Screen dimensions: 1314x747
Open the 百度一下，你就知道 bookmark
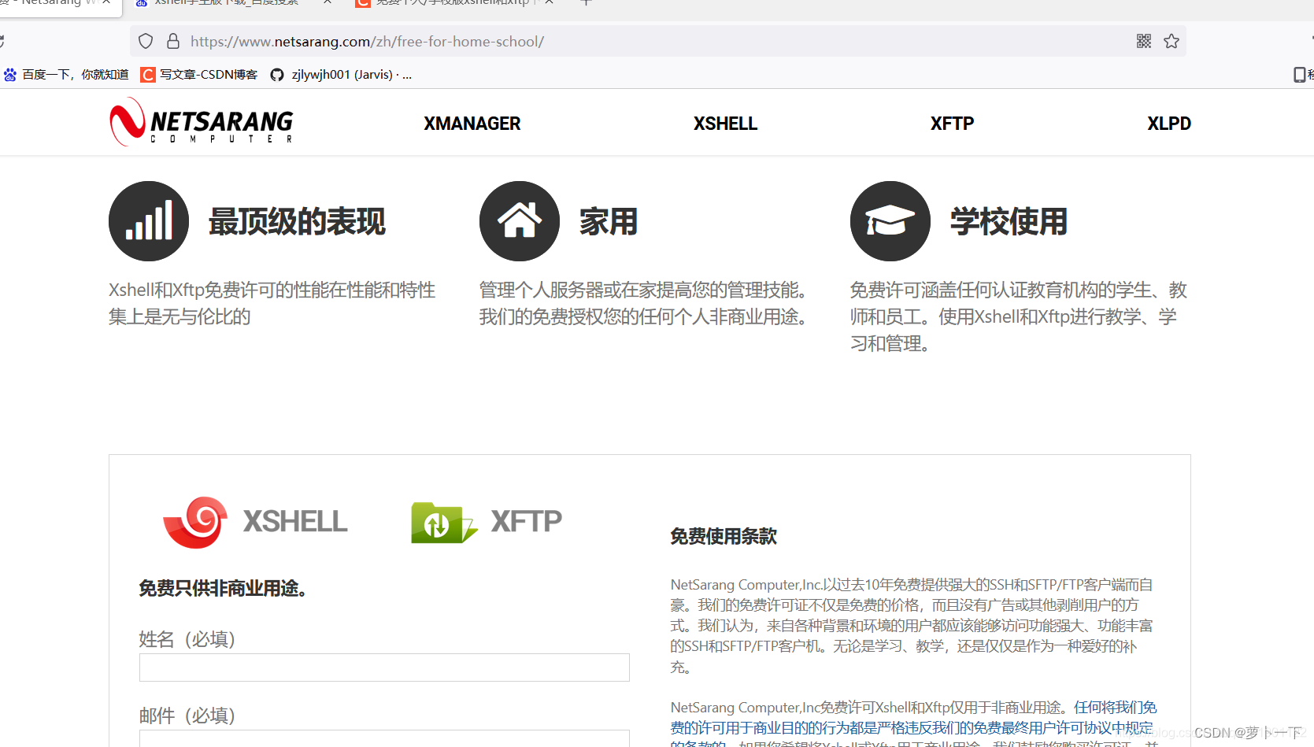tap(66, 75)
